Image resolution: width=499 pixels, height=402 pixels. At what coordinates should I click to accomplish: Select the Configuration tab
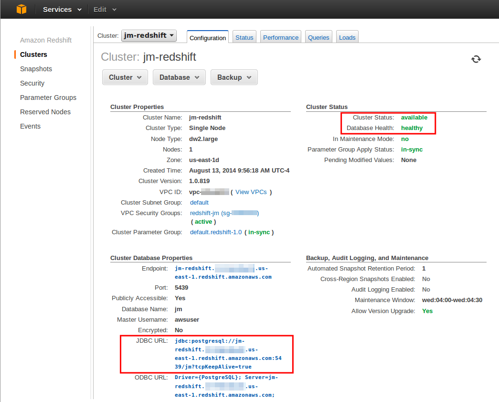[x=208, y=38]
